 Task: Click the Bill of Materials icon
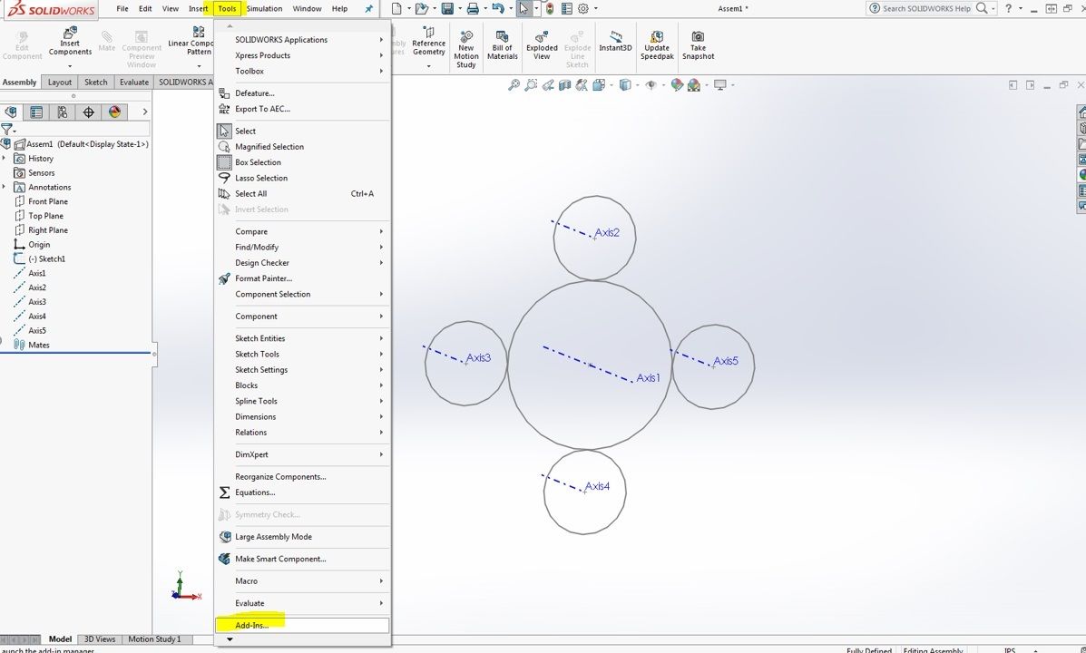click(502, 44)
